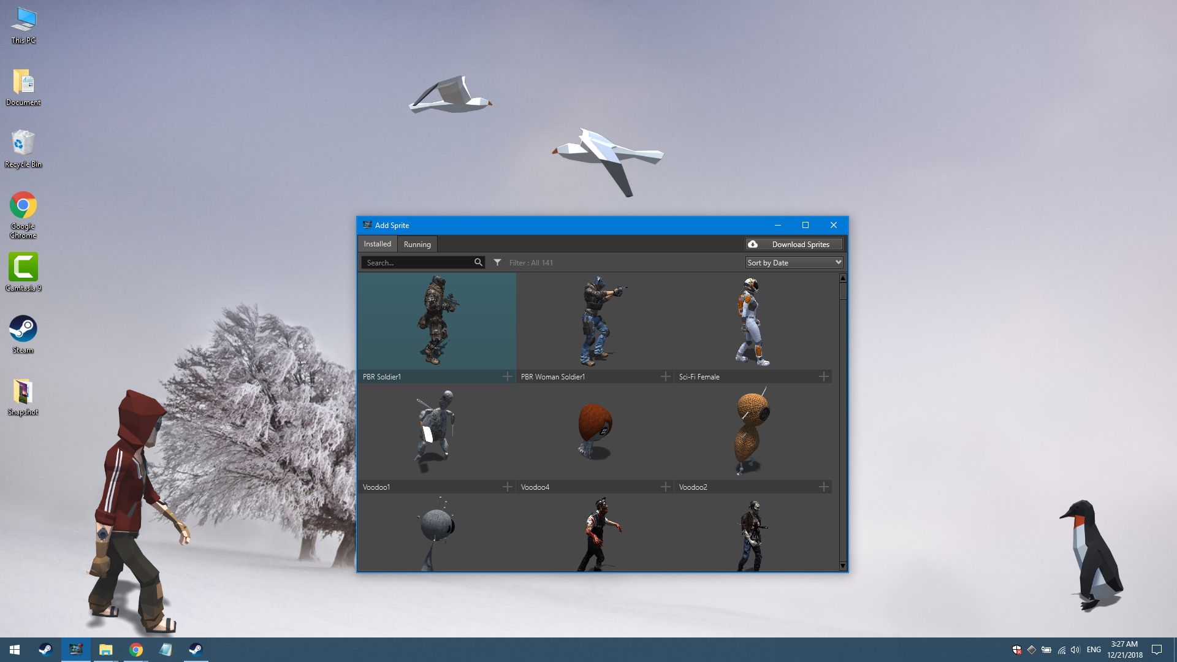Select the Installed tab
Viewport: 1177px width, 662px height.
[377, 244]
